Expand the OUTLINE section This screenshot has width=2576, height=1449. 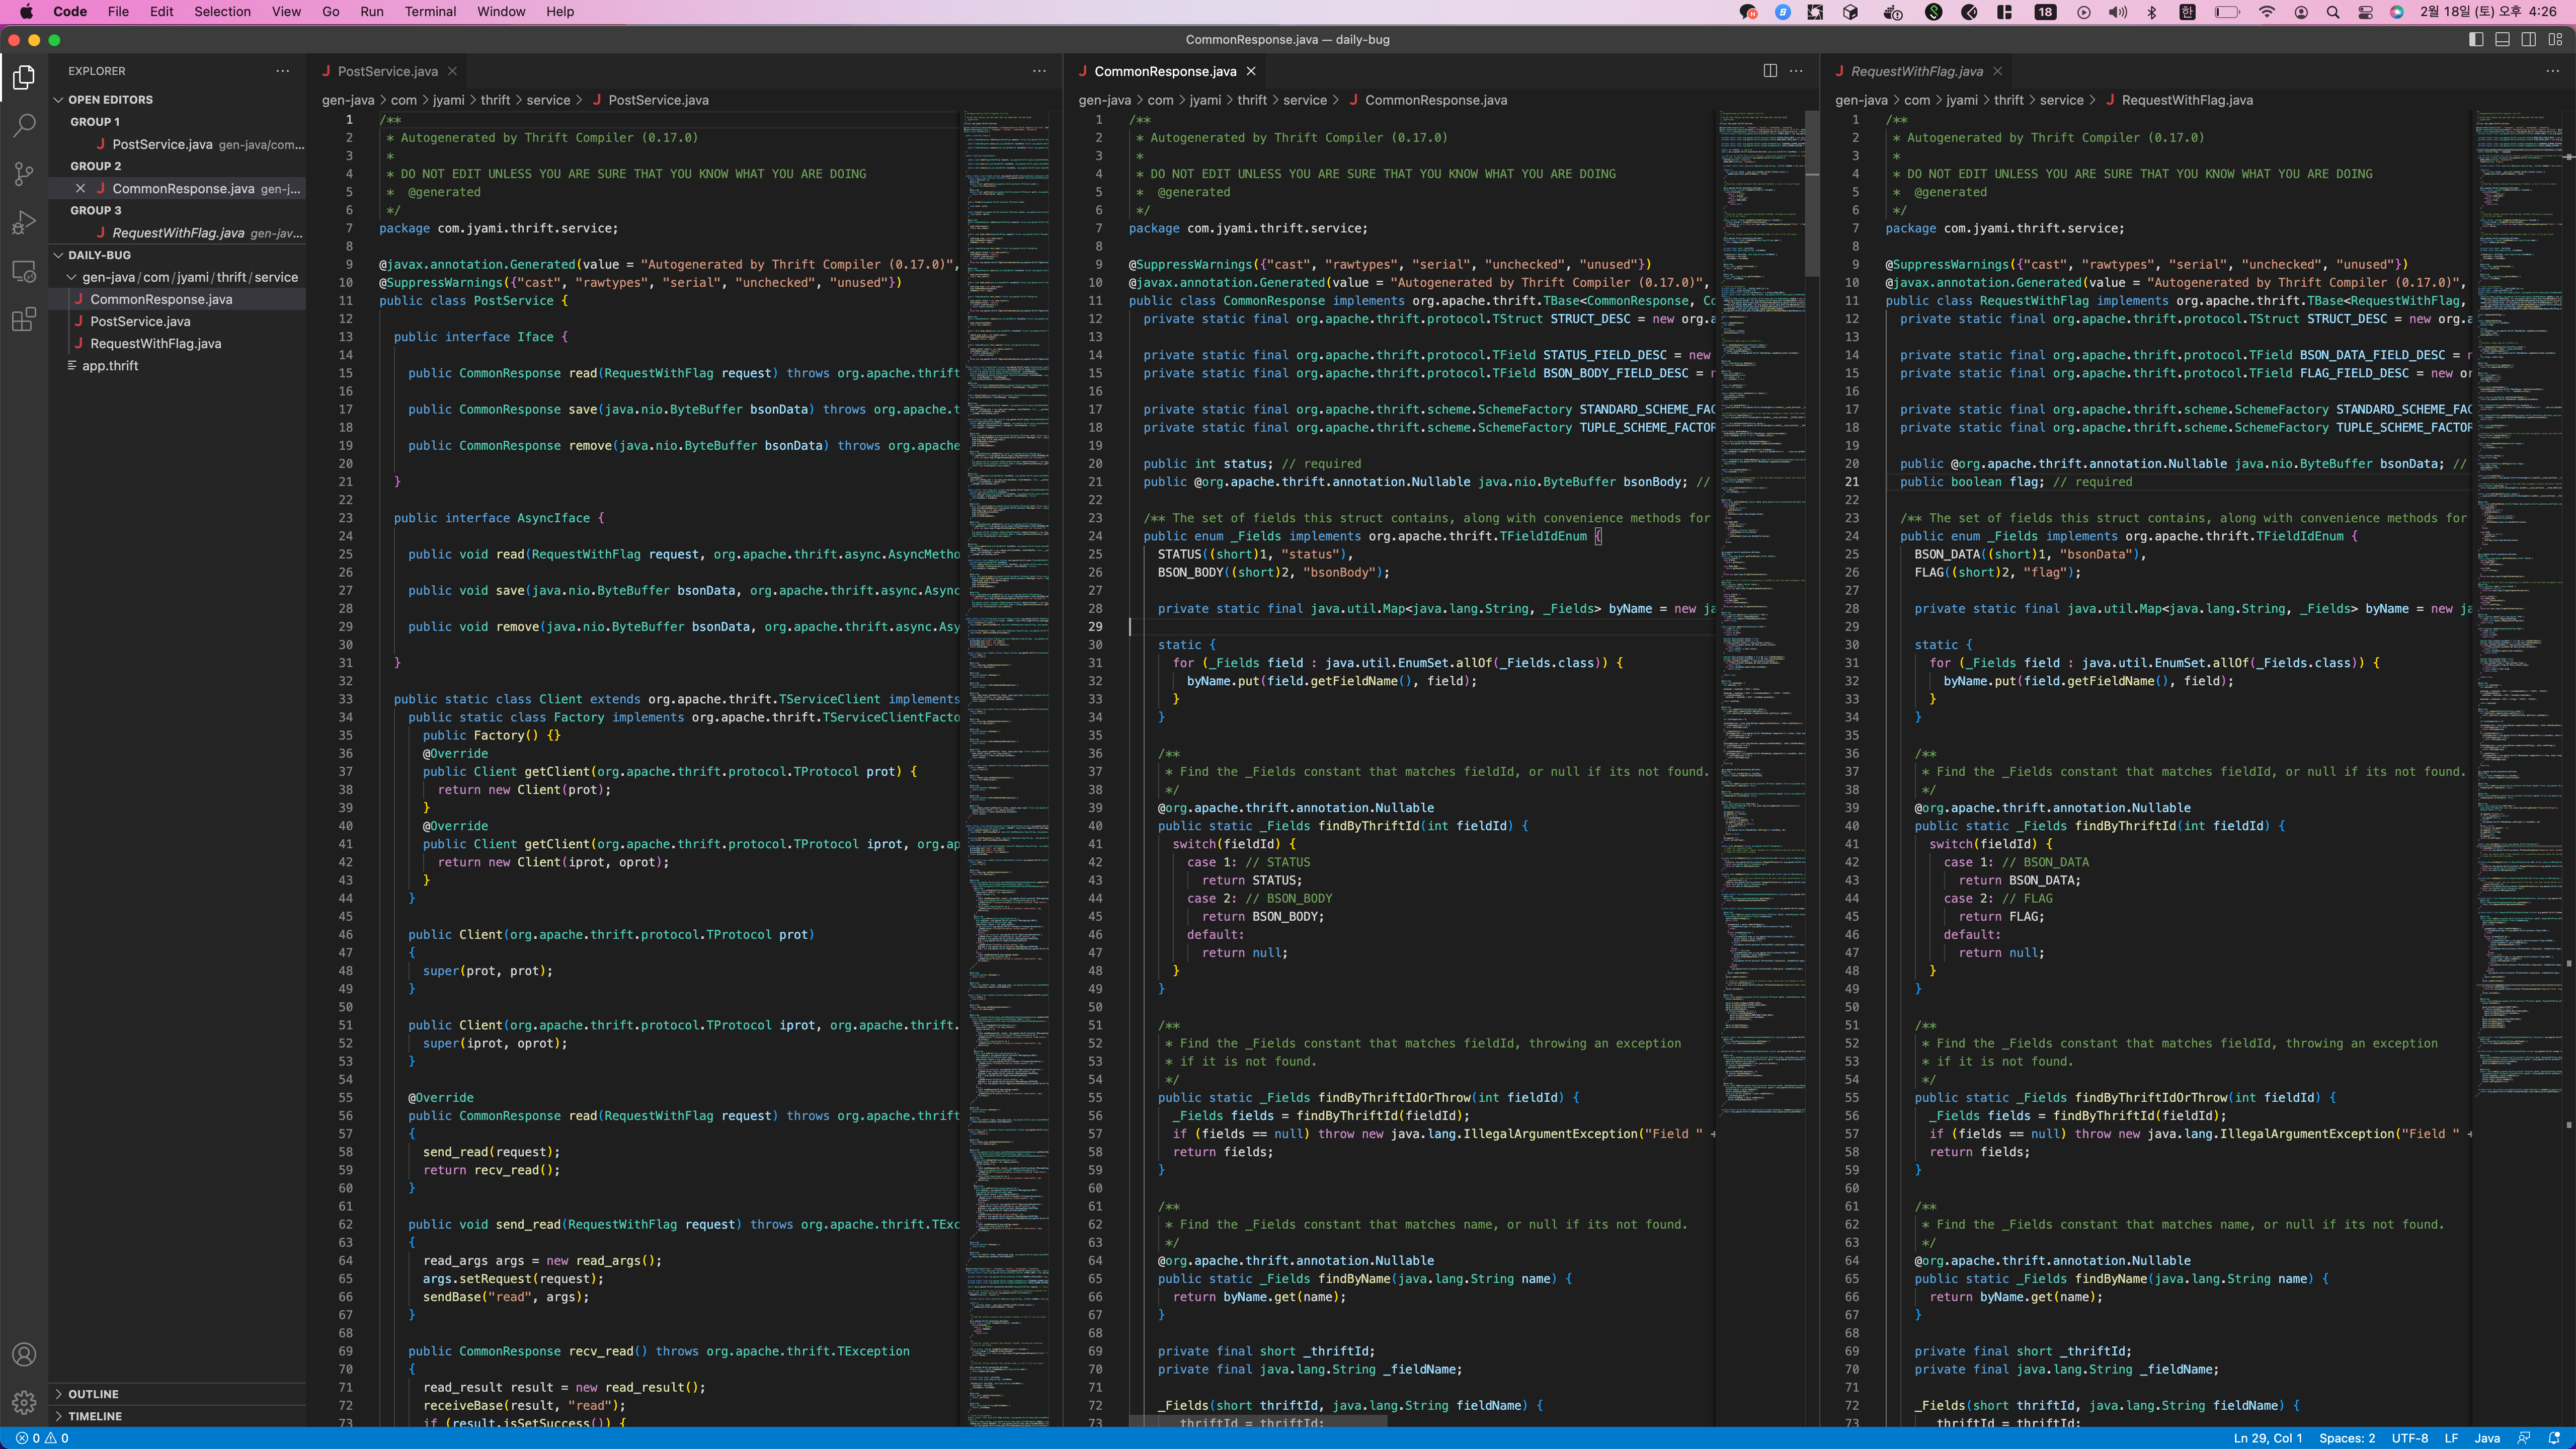93,1394
